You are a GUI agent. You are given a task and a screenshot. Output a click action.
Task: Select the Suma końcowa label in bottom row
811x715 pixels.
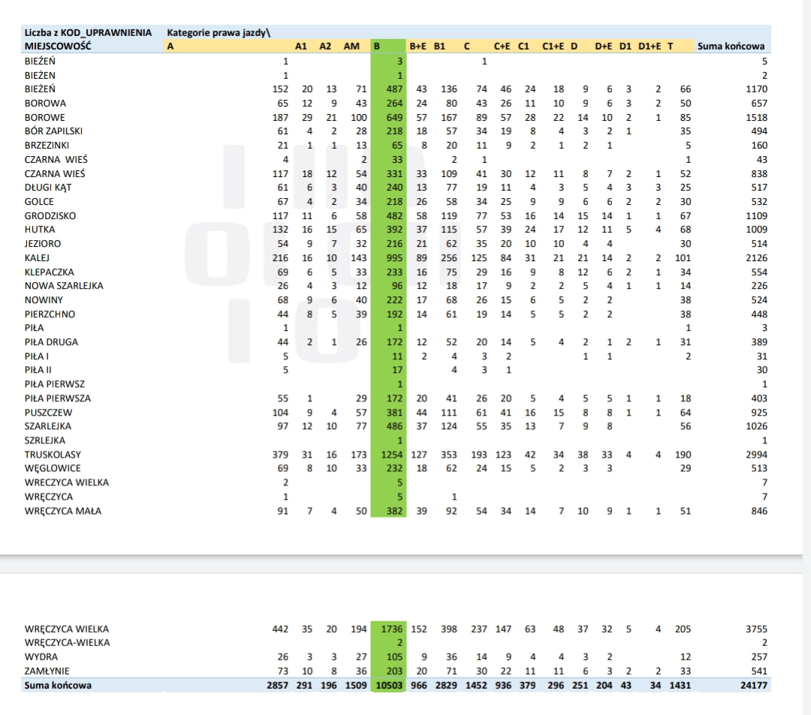click(58, 685)
